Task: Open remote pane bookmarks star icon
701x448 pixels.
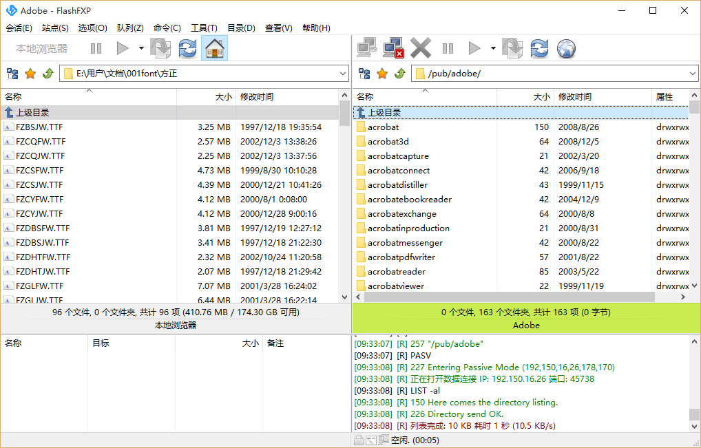Action: coord(382,74)
